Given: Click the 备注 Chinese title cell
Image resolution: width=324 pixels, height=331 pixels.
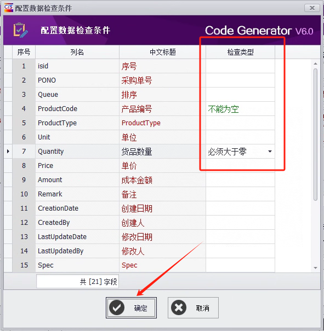Looking at the screenshot, I should coord(162,194).
